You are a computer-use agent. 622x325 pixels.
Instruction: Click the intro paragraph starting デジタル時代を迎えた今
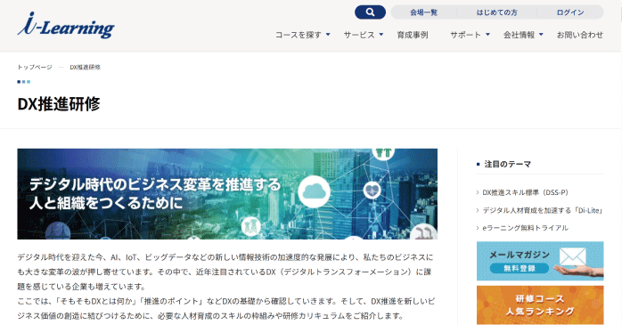point(225,272)
